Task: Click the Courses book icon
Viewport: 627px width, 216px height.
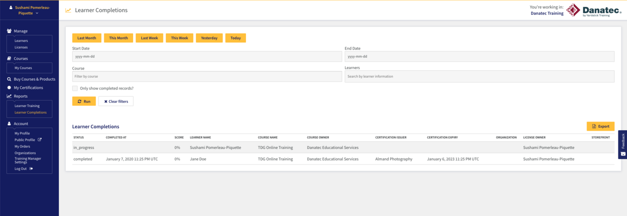Action: 9,58
